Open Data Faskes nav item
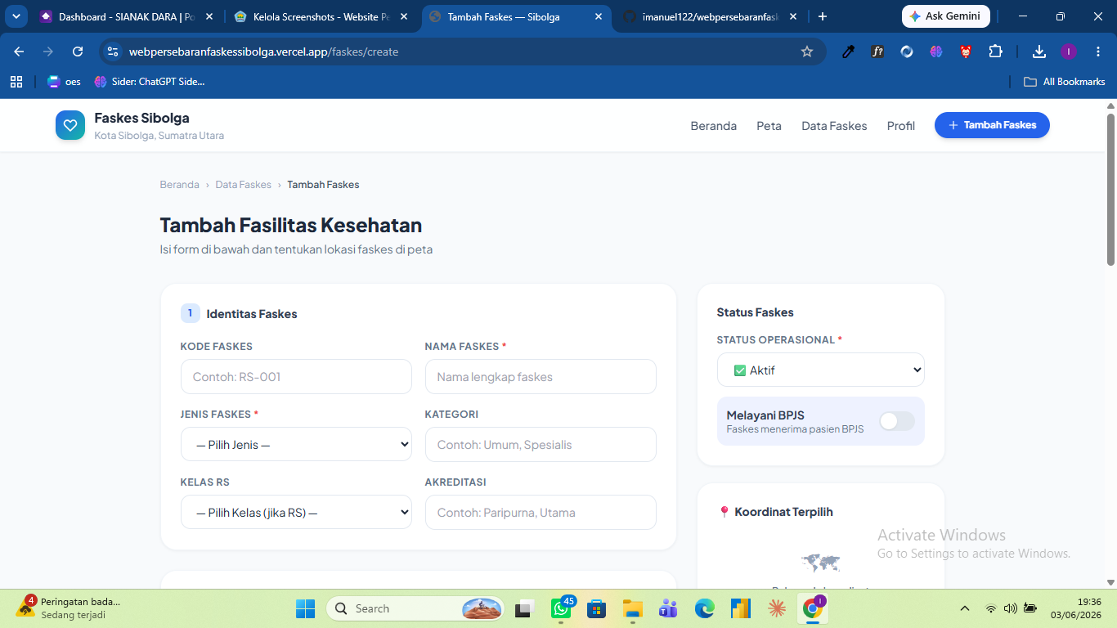Viewport: 1117px width, 628px height. click(834, 126)
